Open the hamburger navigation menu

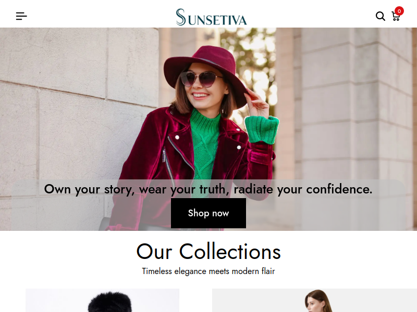click(x=21, y=16)
